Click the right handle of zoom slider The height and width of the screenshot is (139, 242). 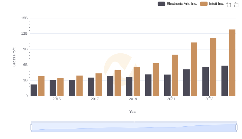click(236, 128)
